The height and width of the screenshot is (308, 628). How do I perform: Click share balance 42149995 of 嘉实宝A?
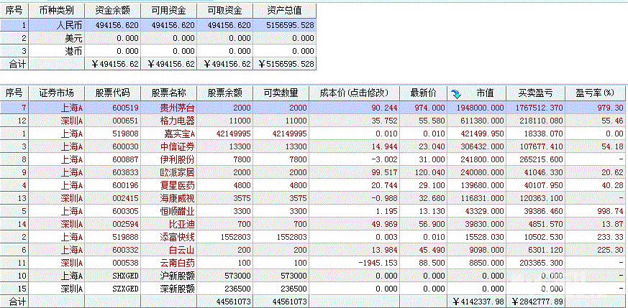(x=233, y=134)
